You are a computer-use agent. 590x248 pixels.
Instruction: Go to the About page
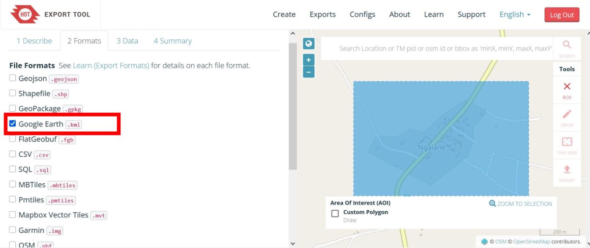[400, 14]
